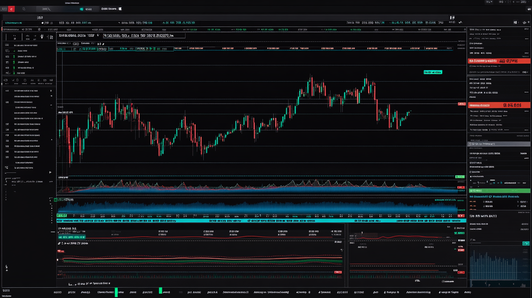The width and height of the screenshot is (532, 298).
Task: Toggle the first green marker in bottom status bar
Action: pyautogui.click(x=115, y=292)
